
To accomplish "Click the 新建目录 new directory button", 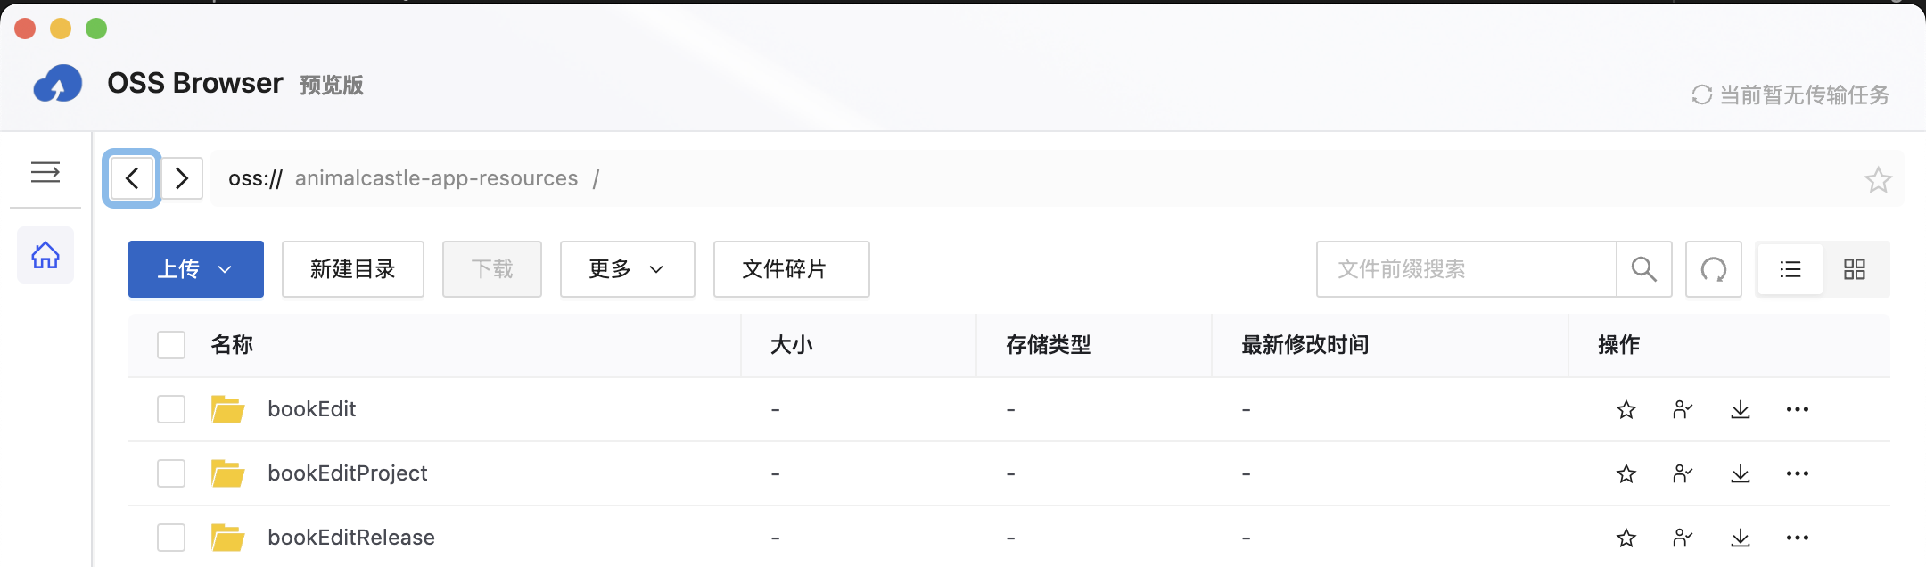I will pos(352,269).
